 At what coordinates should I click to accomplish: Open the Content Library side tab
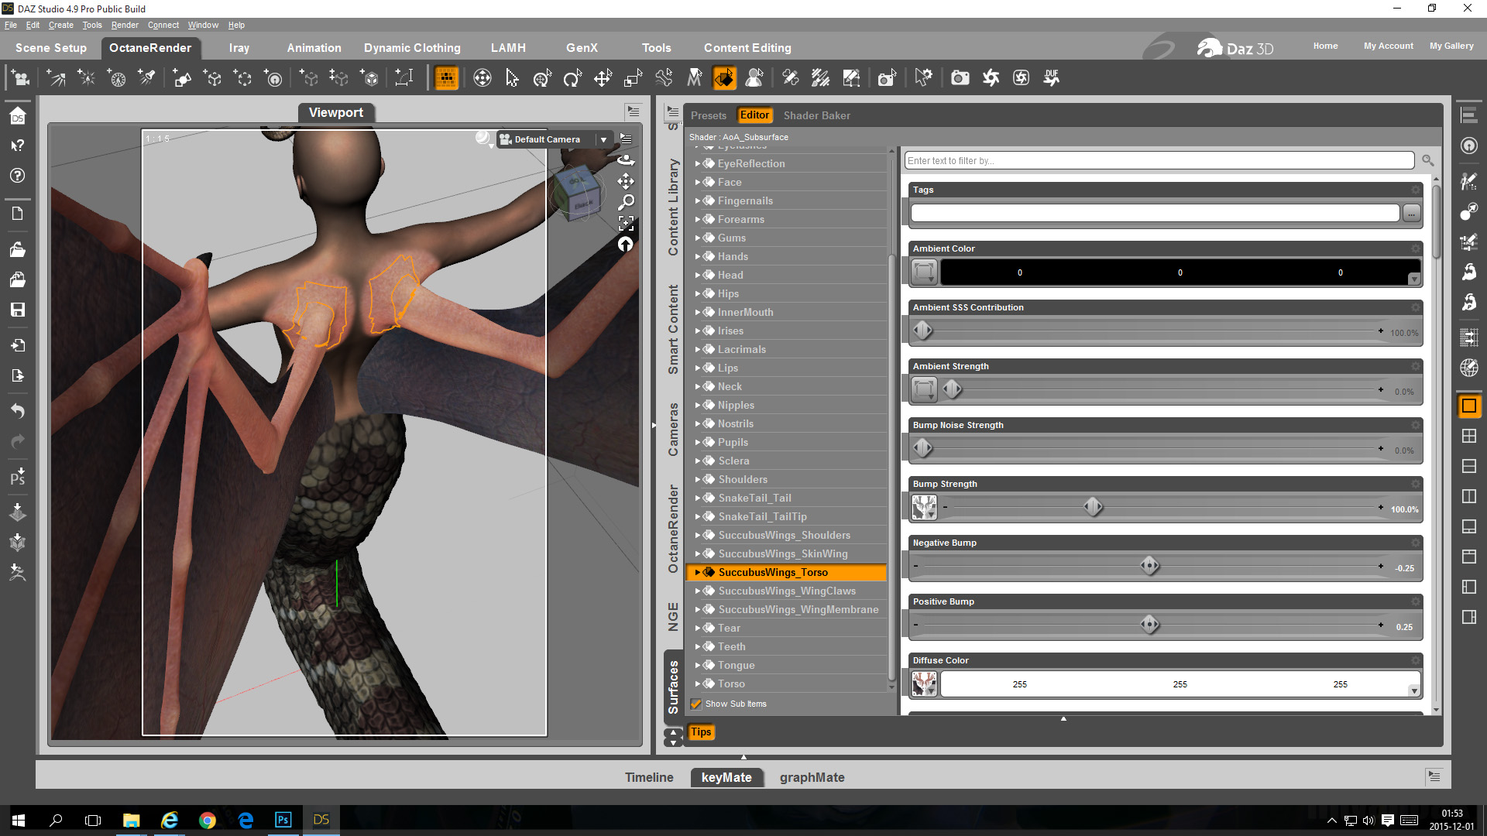tap(673, 207)
